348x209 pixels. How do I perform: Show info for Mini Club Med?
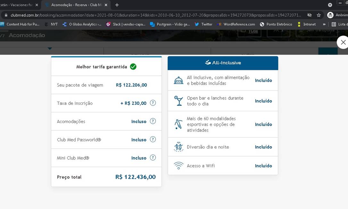[x=153, y=158]
